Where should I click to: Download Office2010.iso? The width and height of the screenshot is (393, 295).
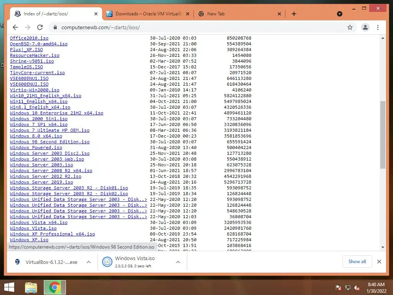pos(29,38)
